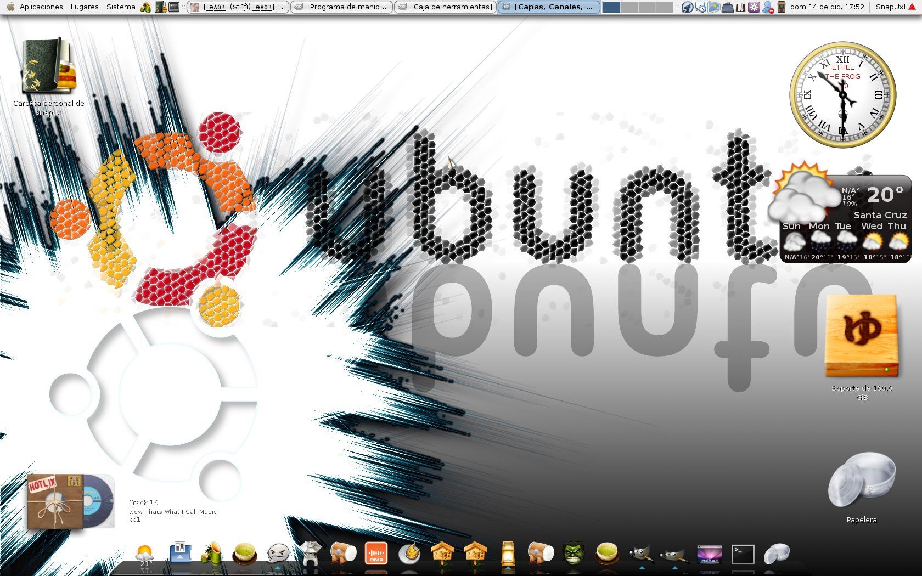Viewport: 922px width, 576px height.
Task: Click the golden lantern icon in the dock
Action: tap(508, 553)
